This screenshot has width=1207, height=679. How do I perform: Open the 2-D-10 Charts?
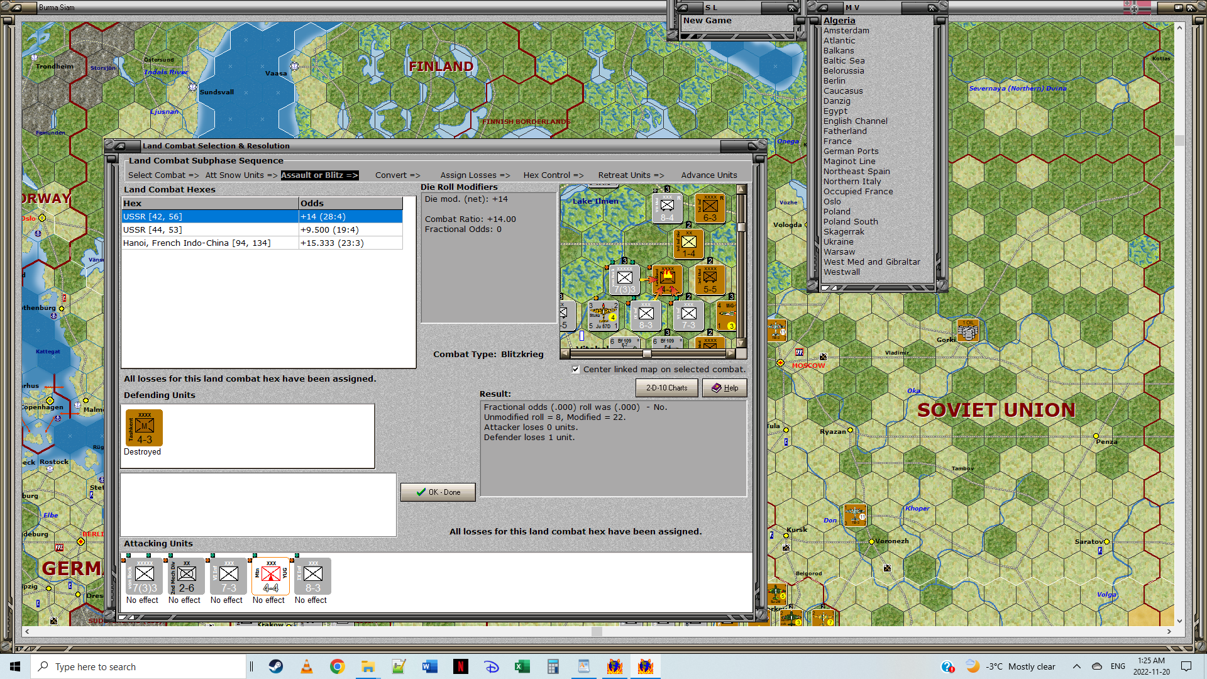tap(666, 388)
